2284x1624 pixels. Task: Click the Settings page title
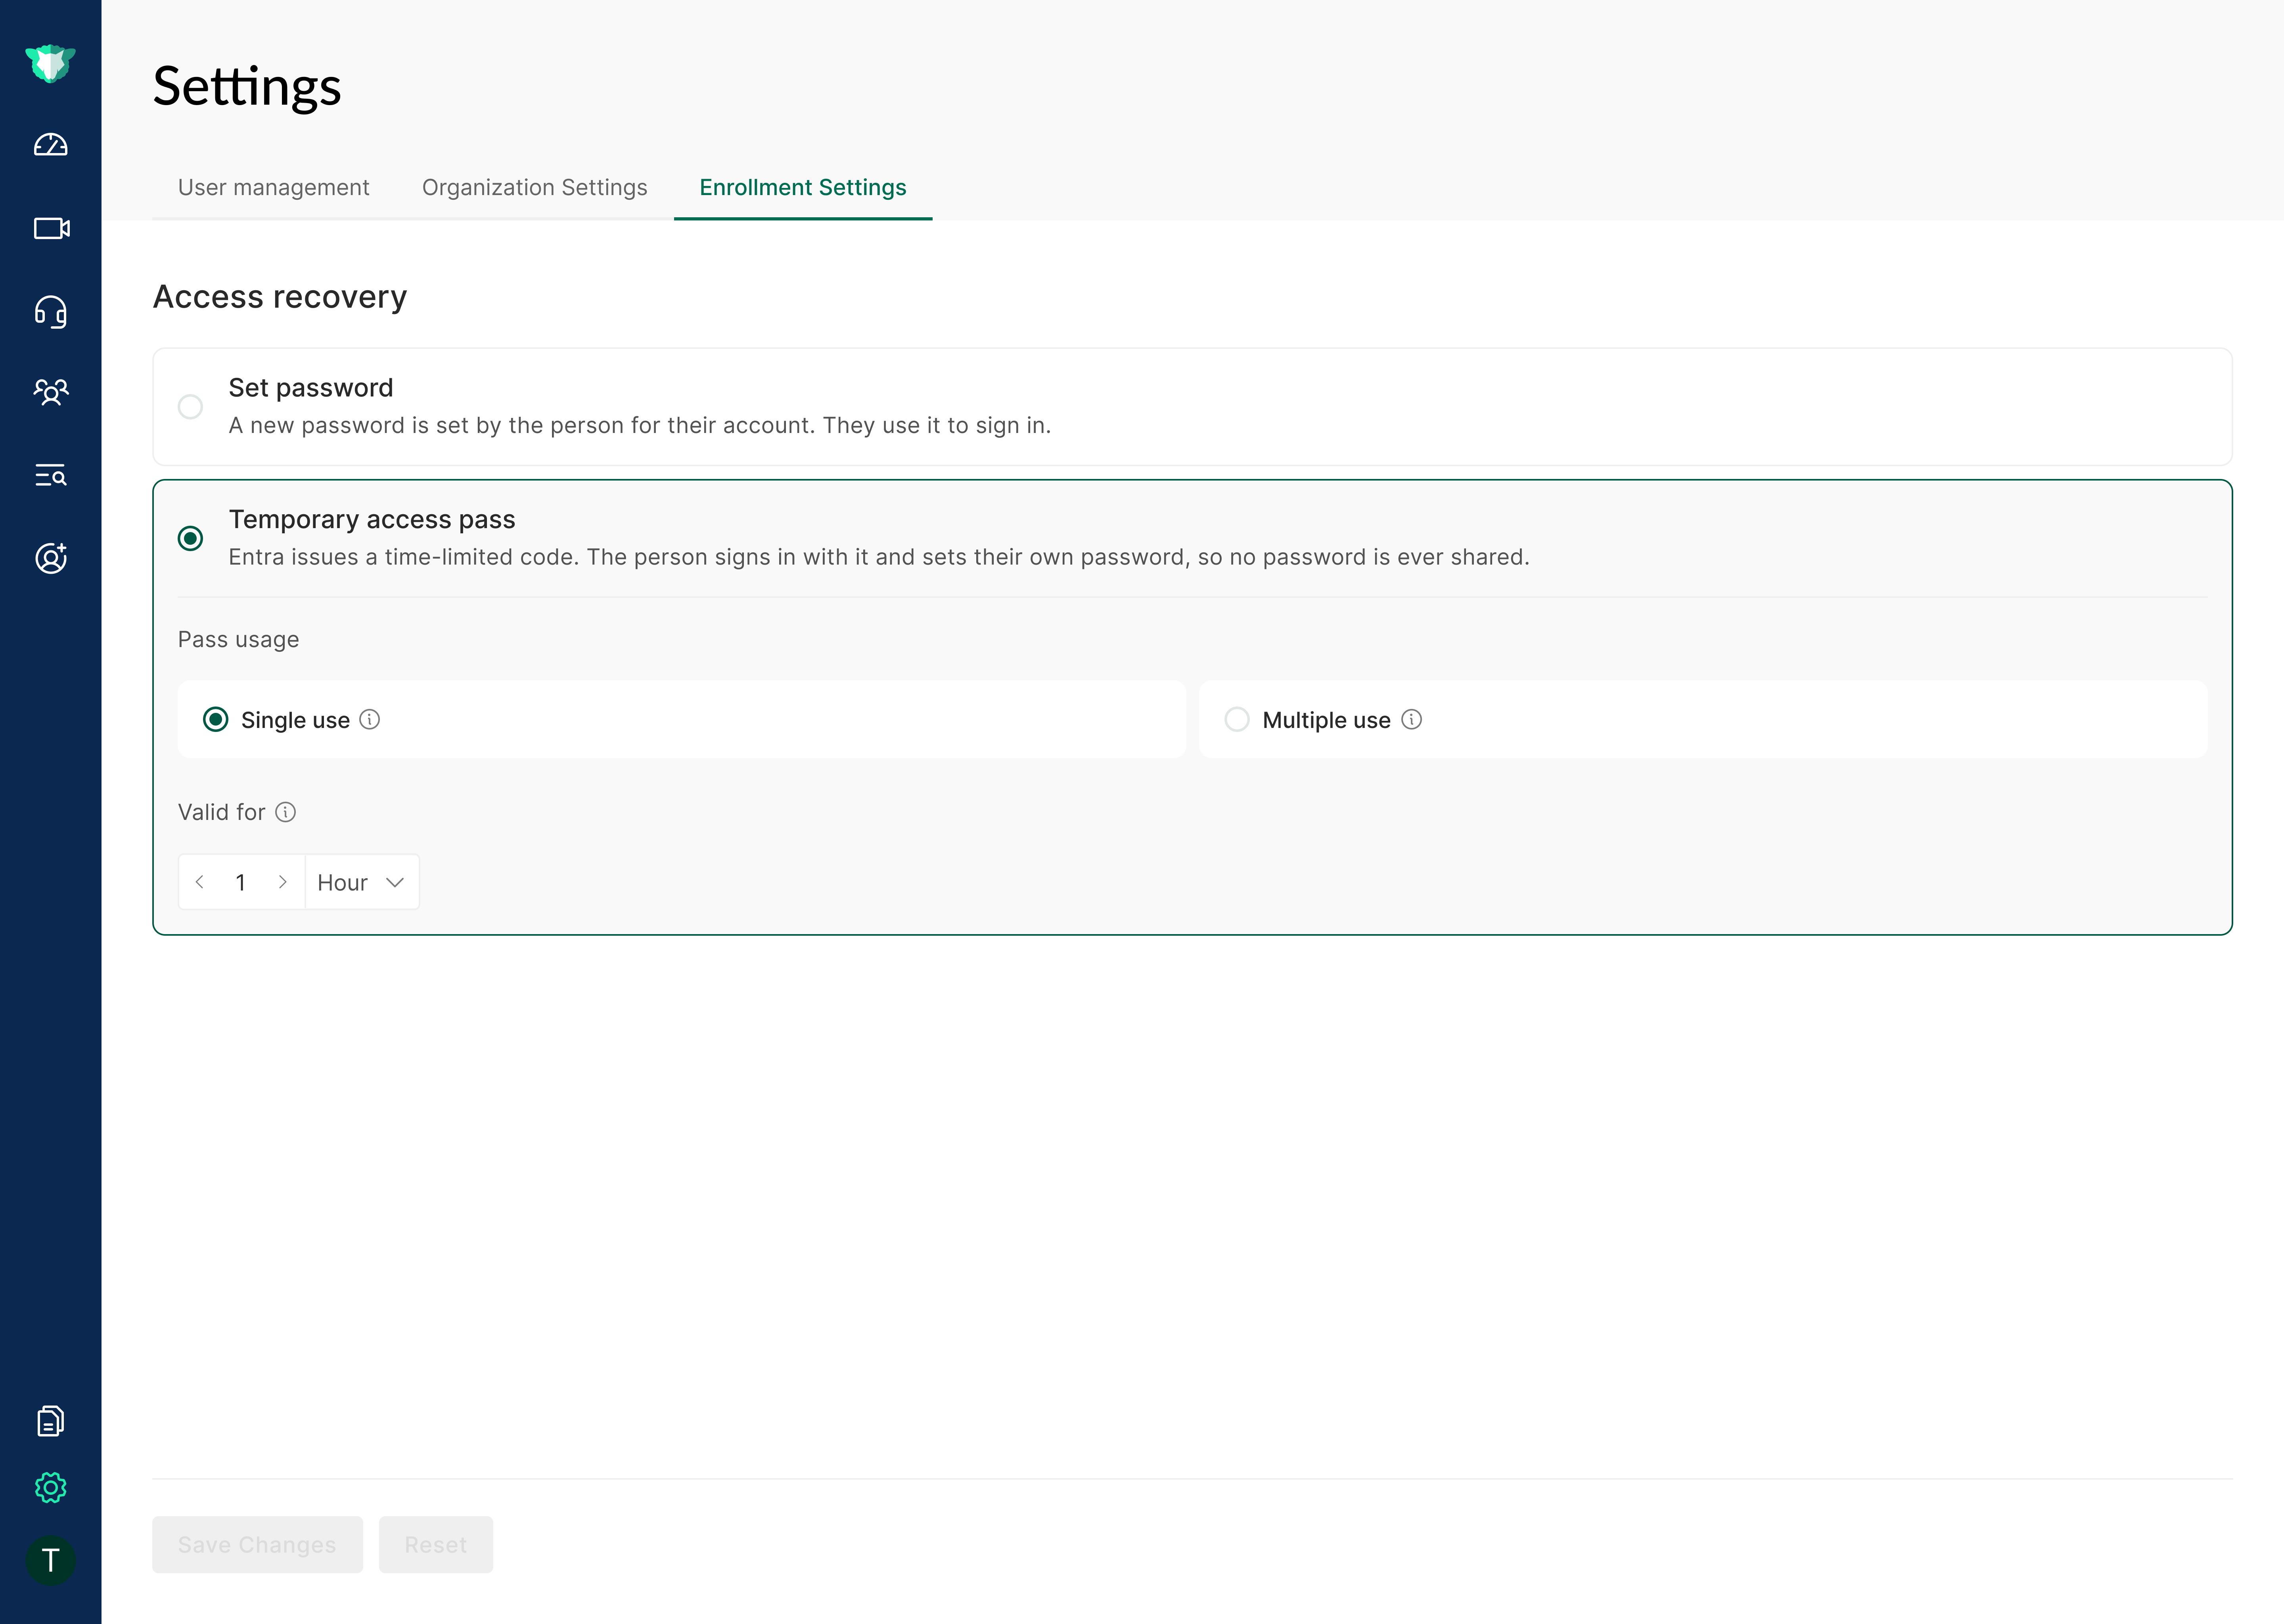tap(247, 87)
